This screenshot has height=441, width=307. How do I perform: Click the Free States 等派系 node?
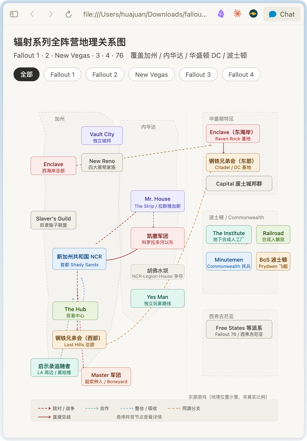pos(239,330)
